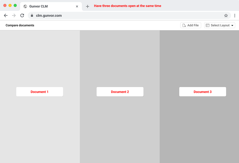Viewport: 239px width, 163px height.
Task: Maximize window with the green button
Action: (x=15, y=5)
